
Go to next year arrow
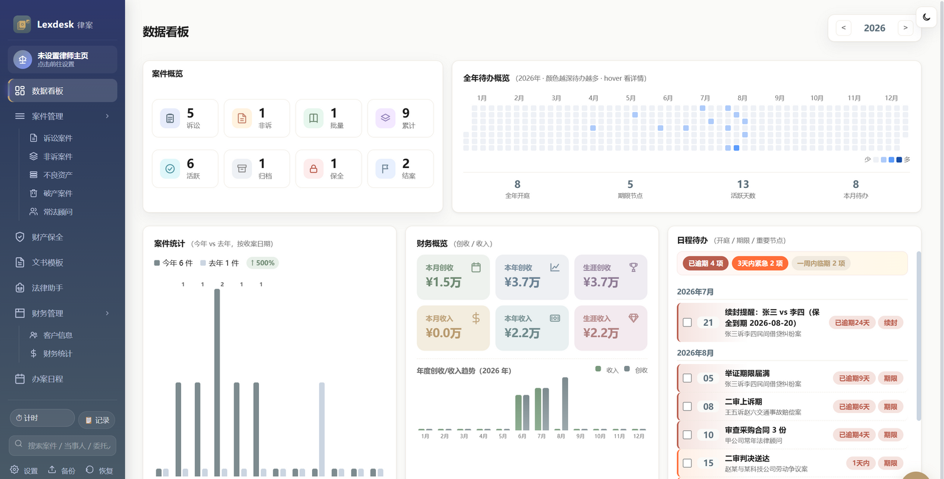tap(905, 28)
